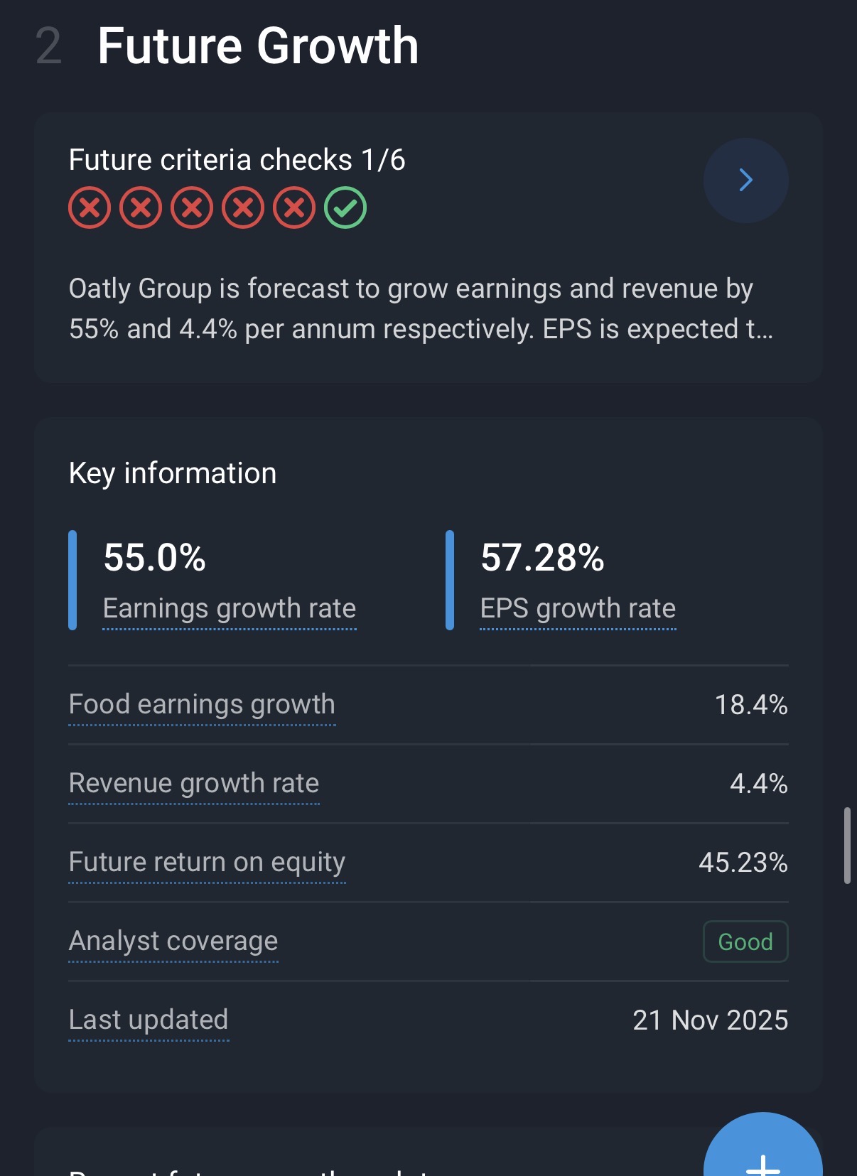This screenshot has width=857, height=1176.
Task: Tap the 57.28% EPS growth value
Action: pos(542,558)
